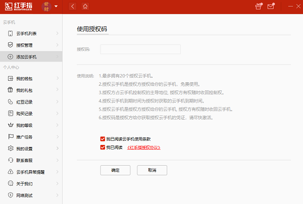
Task: Confirm with the 确定 button
Action: (x=115, y=170)
